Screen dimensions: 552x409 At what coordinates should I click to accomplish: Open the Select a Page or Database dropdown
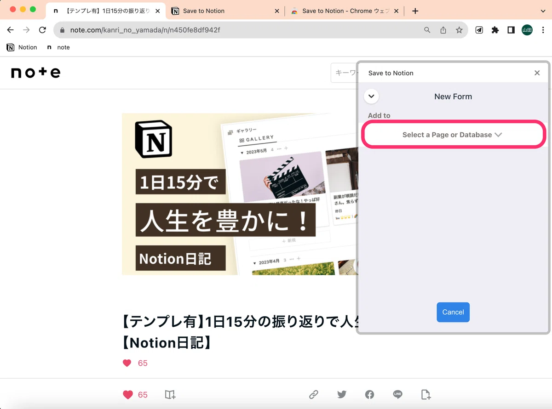[x=453, y=135]
